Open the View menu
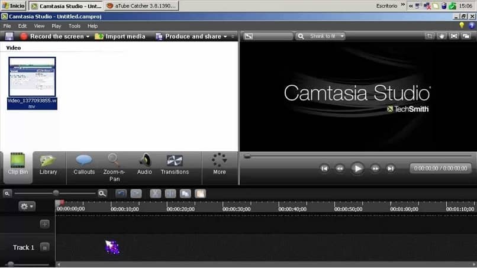Viewport: 477px width, 268px height. coord(39,26)
